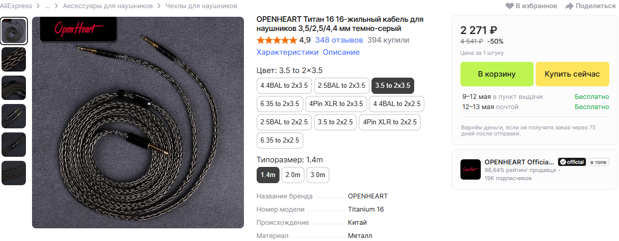Screen dimensions: 619x241
Task: Click the OPENHEART store logo icon
Action: coord(470,169)
